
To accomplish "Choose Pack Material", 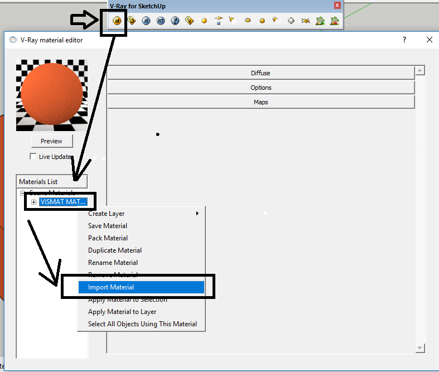I will [x=141, y=238].
